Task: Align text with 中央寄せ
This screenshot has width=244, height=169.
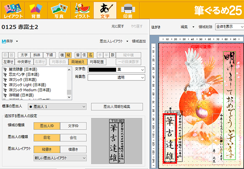Action: tap(24, 62)
